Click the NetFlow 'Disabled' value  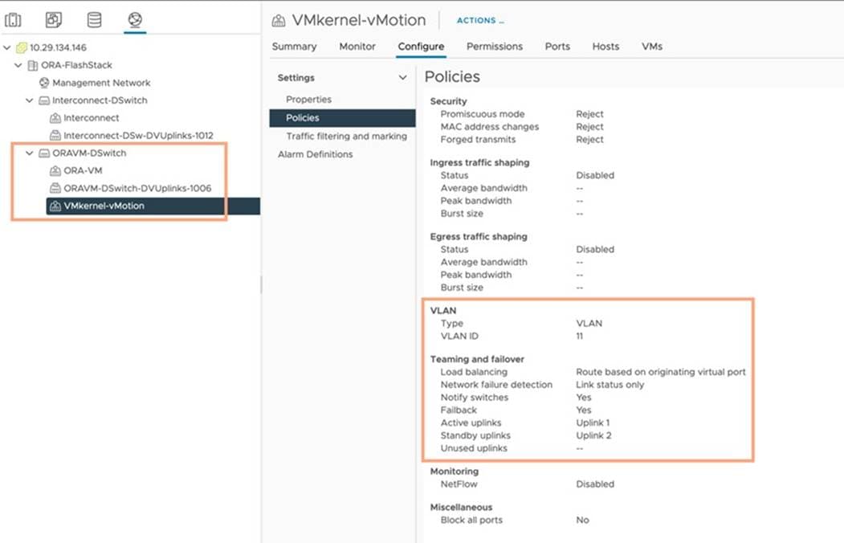point(595,484)
